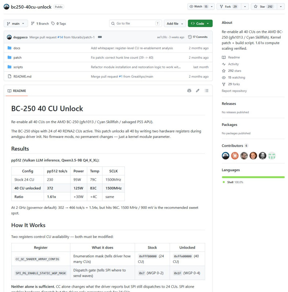Click the CC_GC_SHADER_ARRAY_CONFIG register cell
Viewport: 288px width, 292px height.
(41, 259)
